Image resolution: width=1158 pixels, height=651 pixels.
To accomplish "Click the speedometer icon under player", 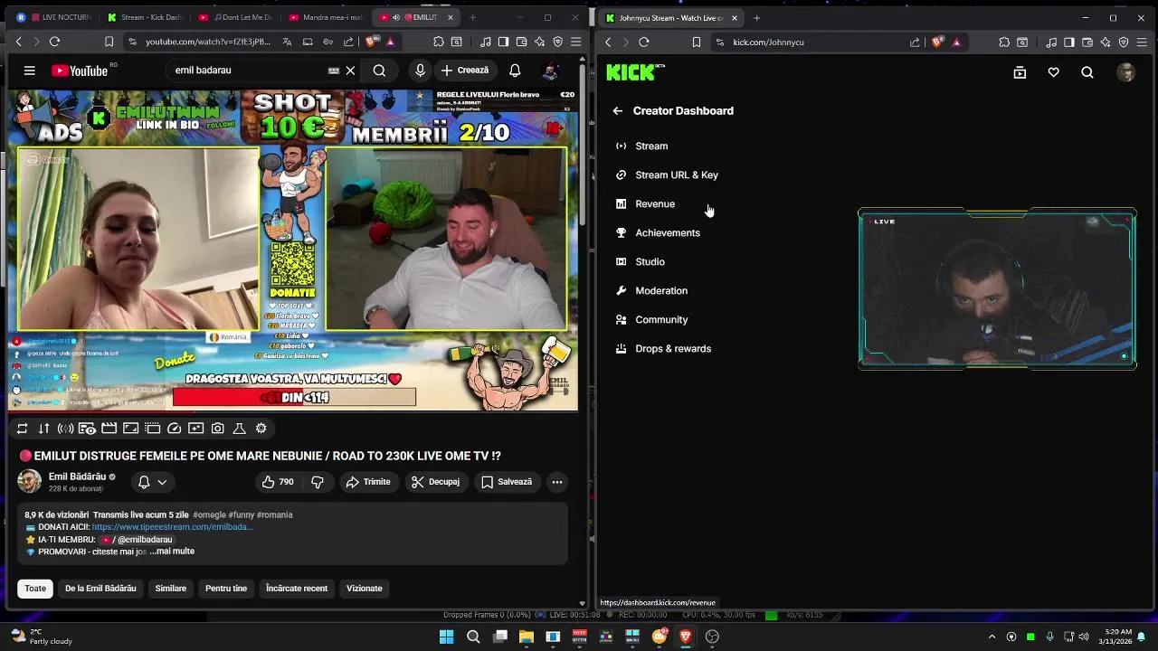I will [175, 429].
